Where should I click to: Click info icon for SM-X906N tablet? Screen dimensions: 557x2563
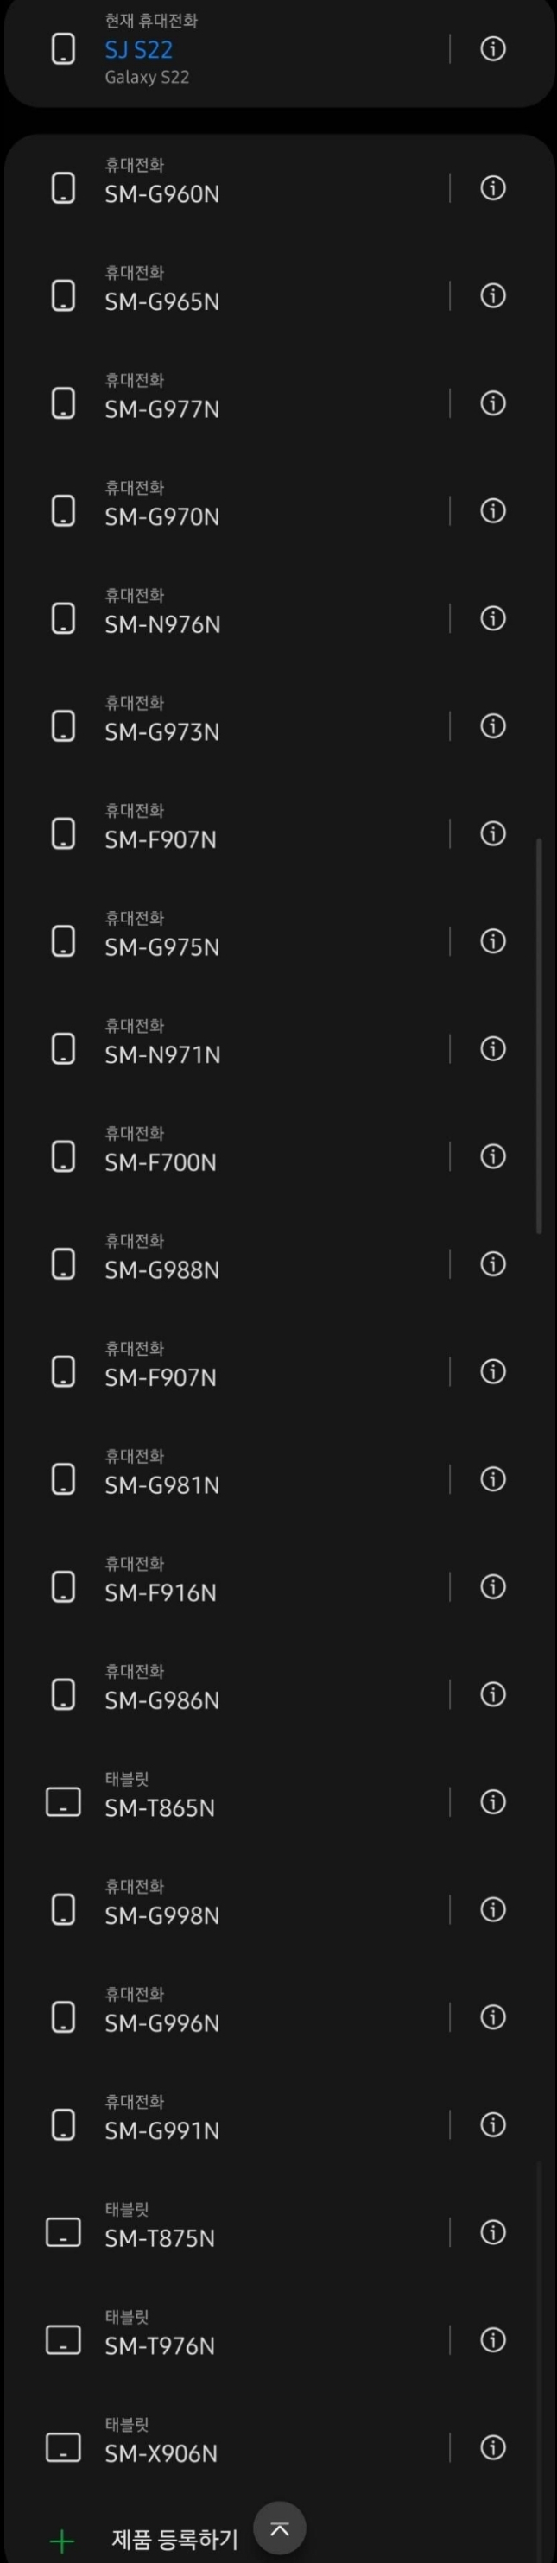point(492,2447)
